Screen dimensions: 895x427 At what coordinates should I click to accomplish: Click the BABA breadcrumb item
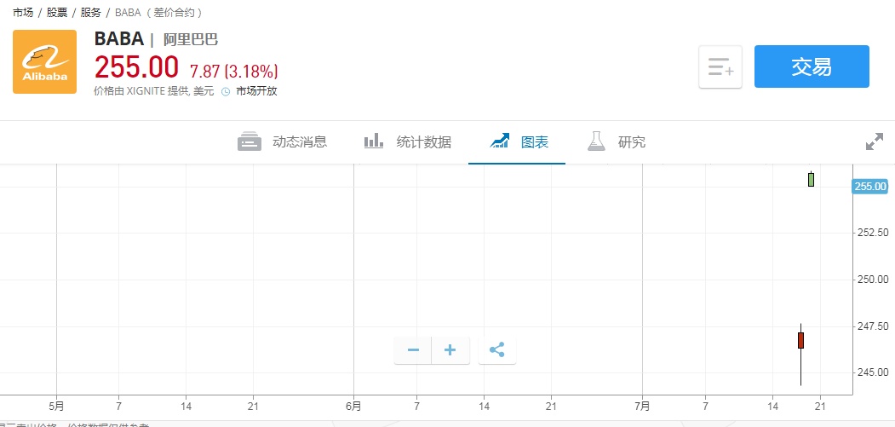click(x=128, y=13)
